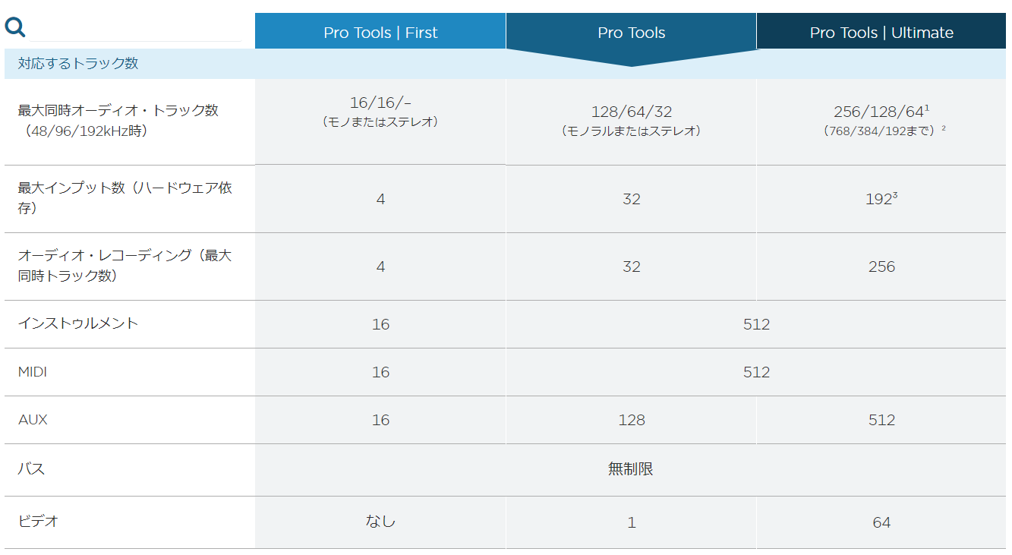Click the ビデオ row label
The image size is (1012, 555).
[38, 522]
